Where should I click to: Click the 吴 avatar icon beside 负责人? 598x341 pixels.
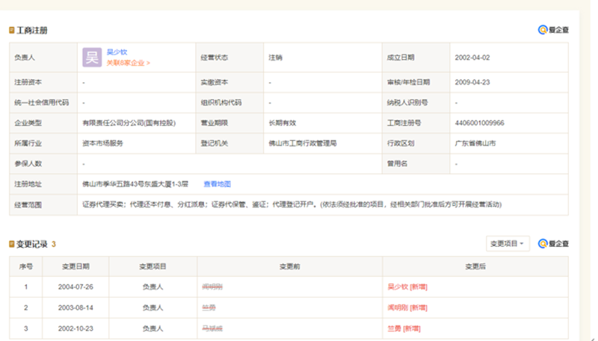point(92,57)
